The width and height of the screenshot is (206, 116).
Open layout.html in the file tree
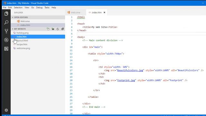(38, 41)
